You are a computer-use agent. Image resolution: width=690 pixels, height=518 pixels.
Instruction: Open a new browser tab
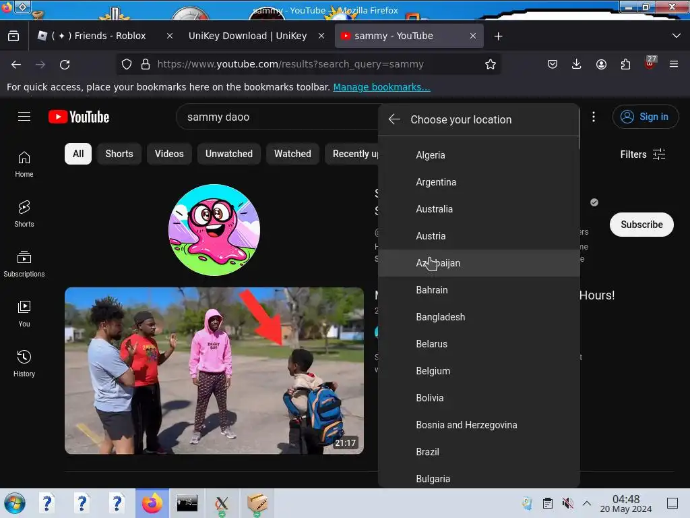498,36
